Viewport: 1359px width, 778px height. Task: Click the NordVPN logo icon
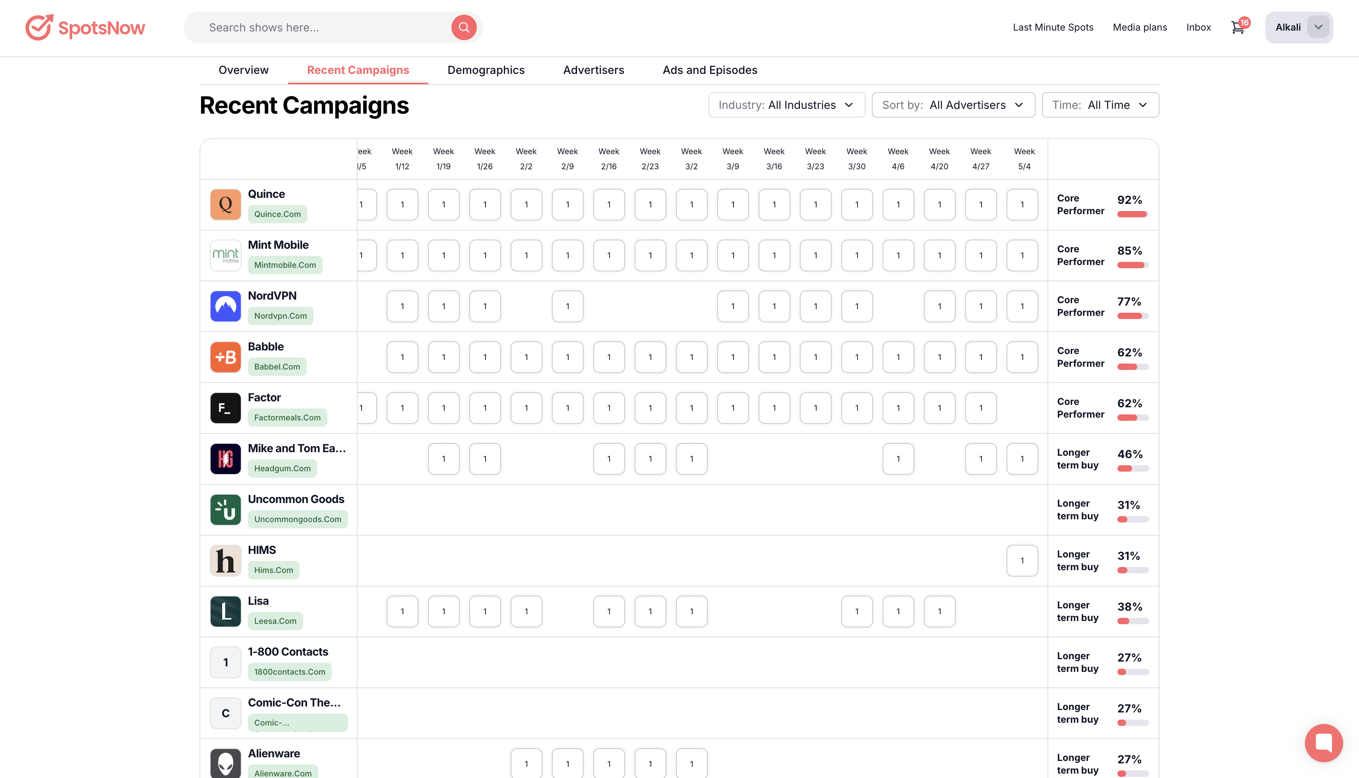coord(225,306)
